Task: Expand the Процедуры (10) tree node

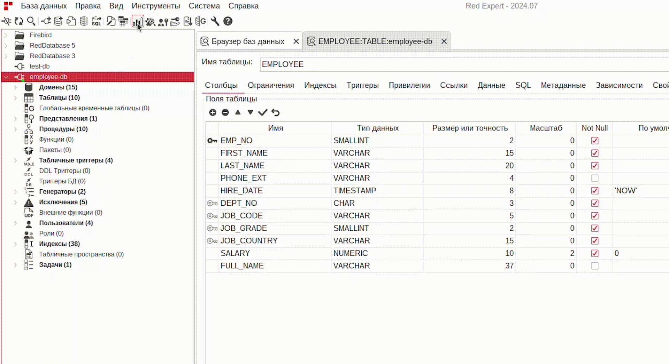Action: pos(15,129)
